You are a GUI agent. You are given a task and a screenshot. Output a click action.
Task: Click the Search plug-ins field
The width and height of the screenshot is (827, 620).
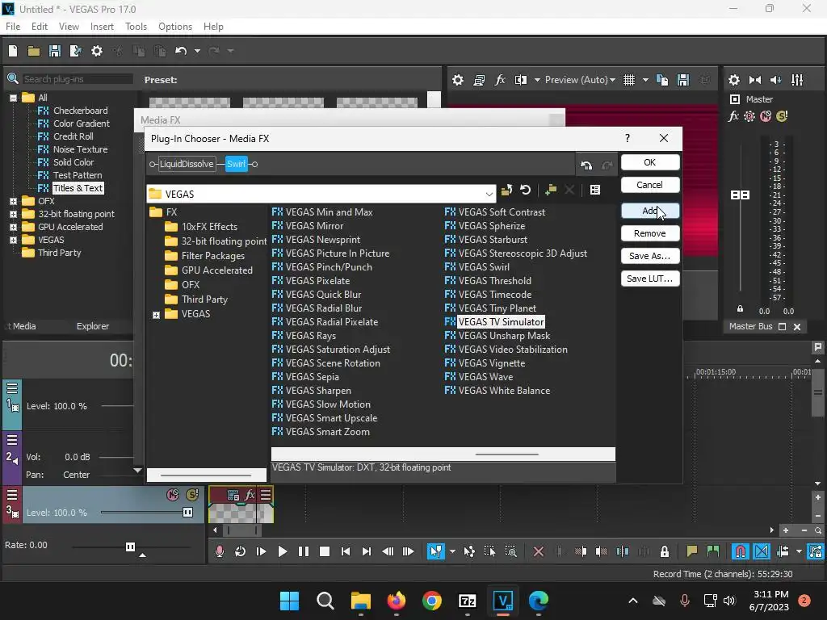pos(78,79)
